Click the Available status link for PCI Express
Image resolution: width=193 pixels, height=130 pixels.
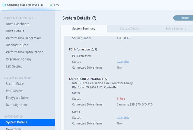pos(123,62)
